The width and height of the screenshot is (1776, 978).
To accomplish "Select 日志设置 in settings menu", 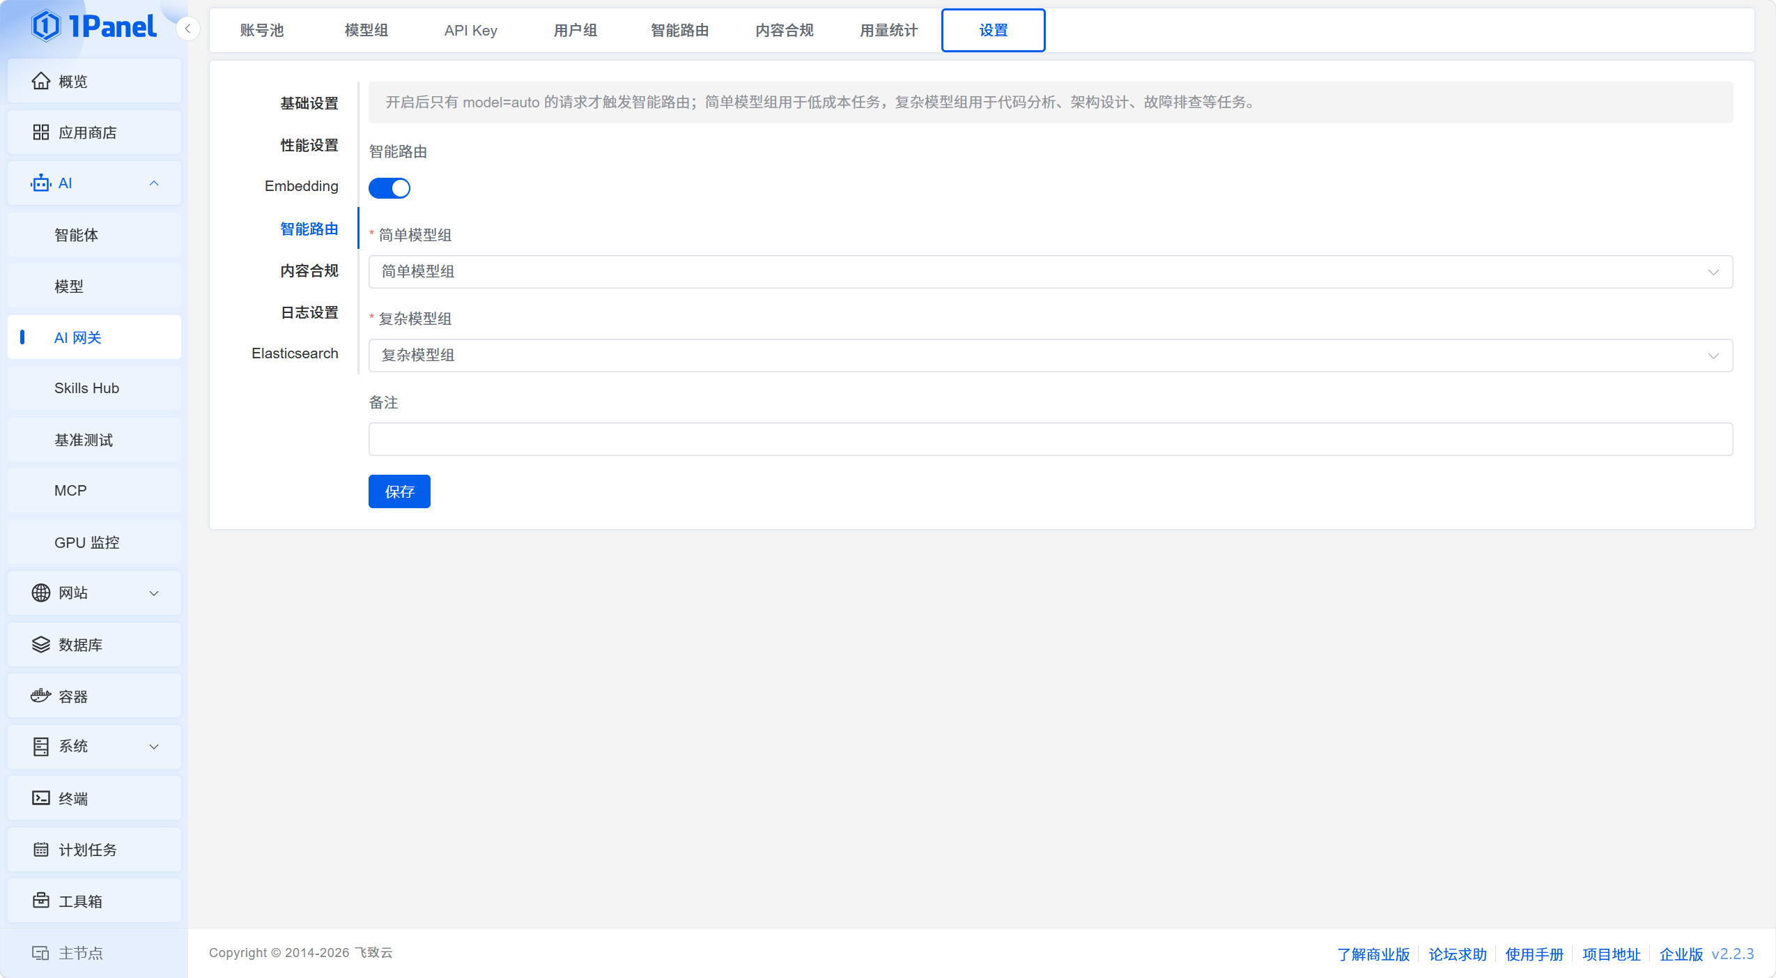I will [x=309, y=312].
